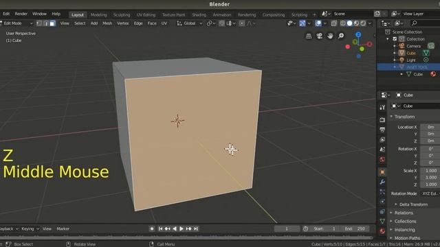This screenshot has height=247, width=440.
Task: Open the World properties tab icon
Action: (382, 160)
